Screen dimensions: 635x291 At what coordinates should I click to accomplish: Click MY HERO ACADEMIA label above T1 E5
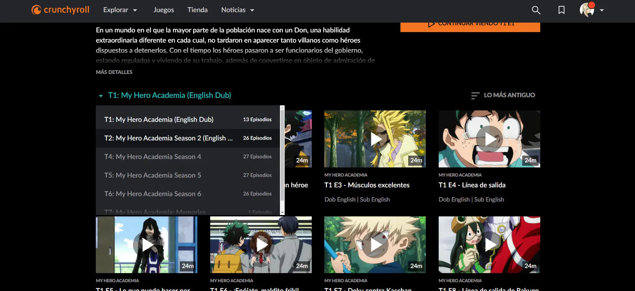click(x=117, y=281)
